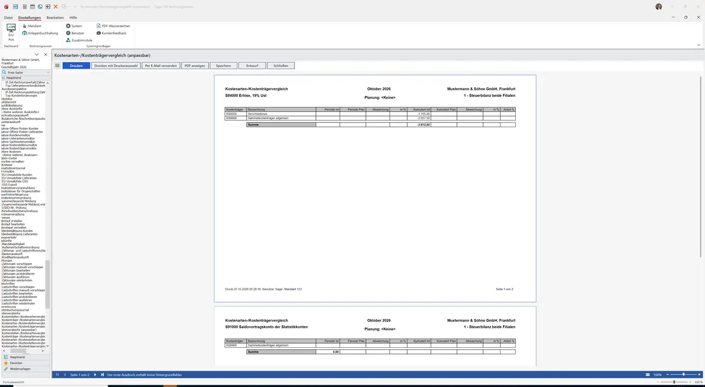
Task: Click Drucken mit Druckerauswahl
Action: (x=116, y=66)
